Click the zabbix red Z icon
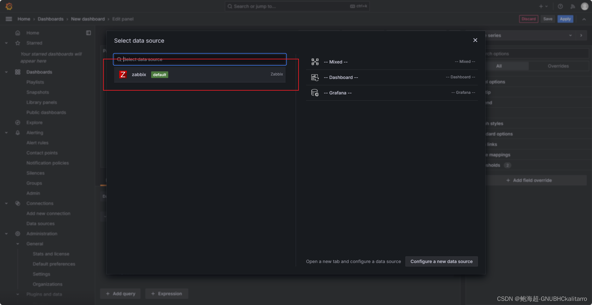The width and height of the screenshot is (592, 305). pos(123,75)
